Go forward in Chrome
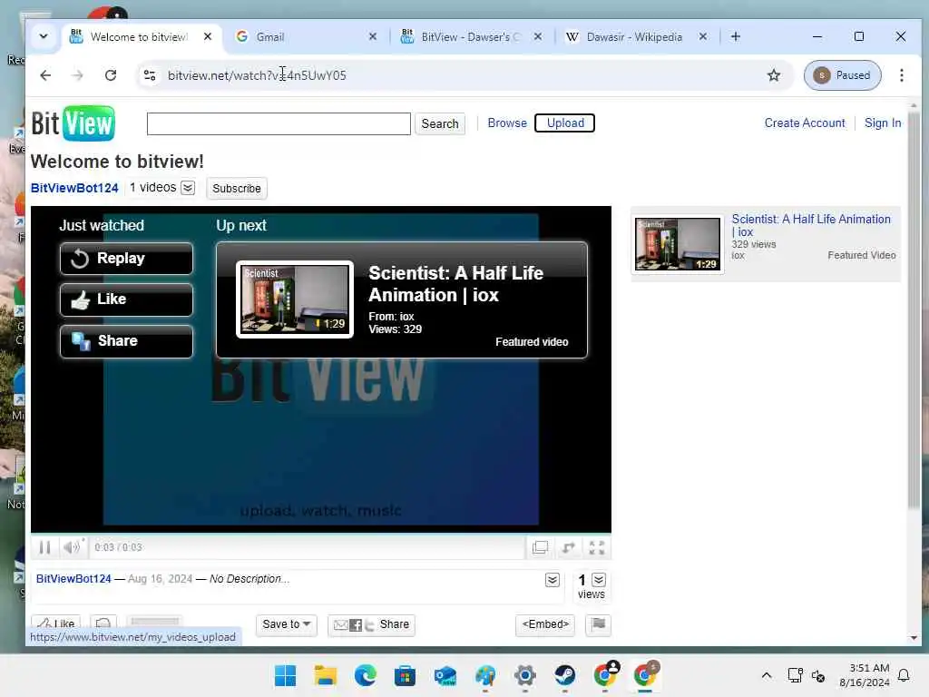929x697 pixels. point(78,75)
